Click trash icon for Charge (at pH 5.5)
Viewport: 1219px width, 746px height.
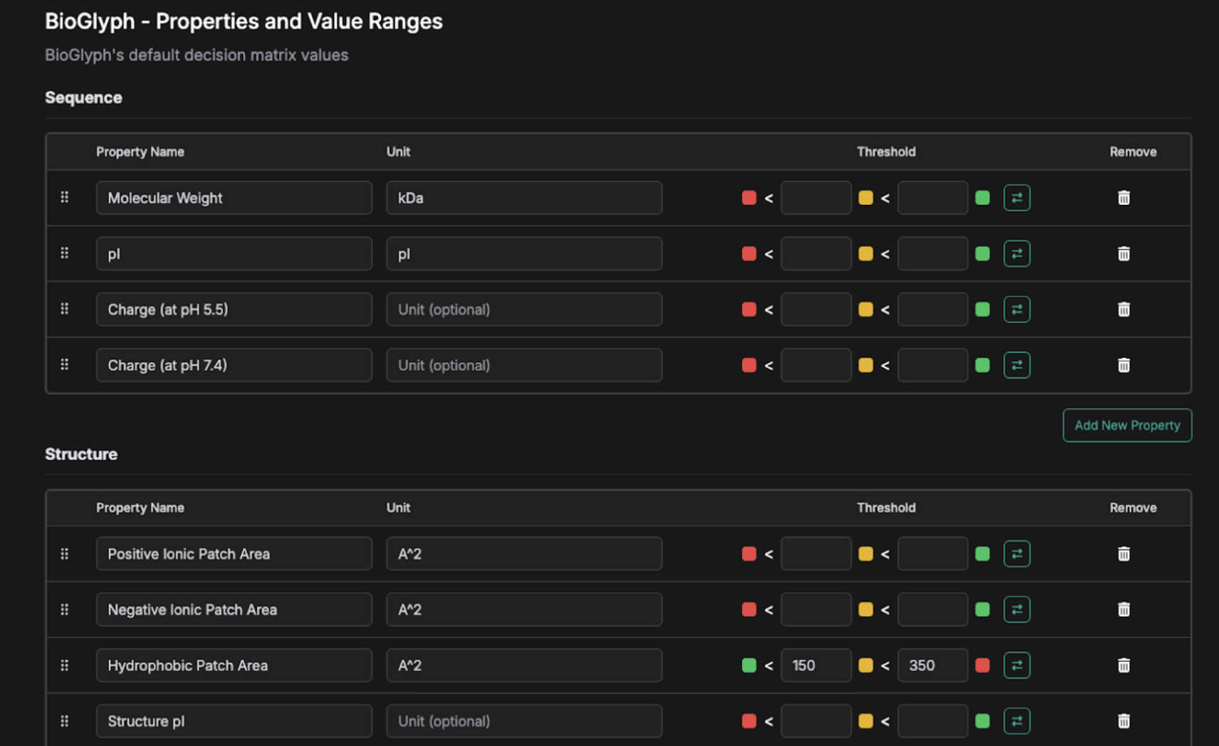[1124, 310]
